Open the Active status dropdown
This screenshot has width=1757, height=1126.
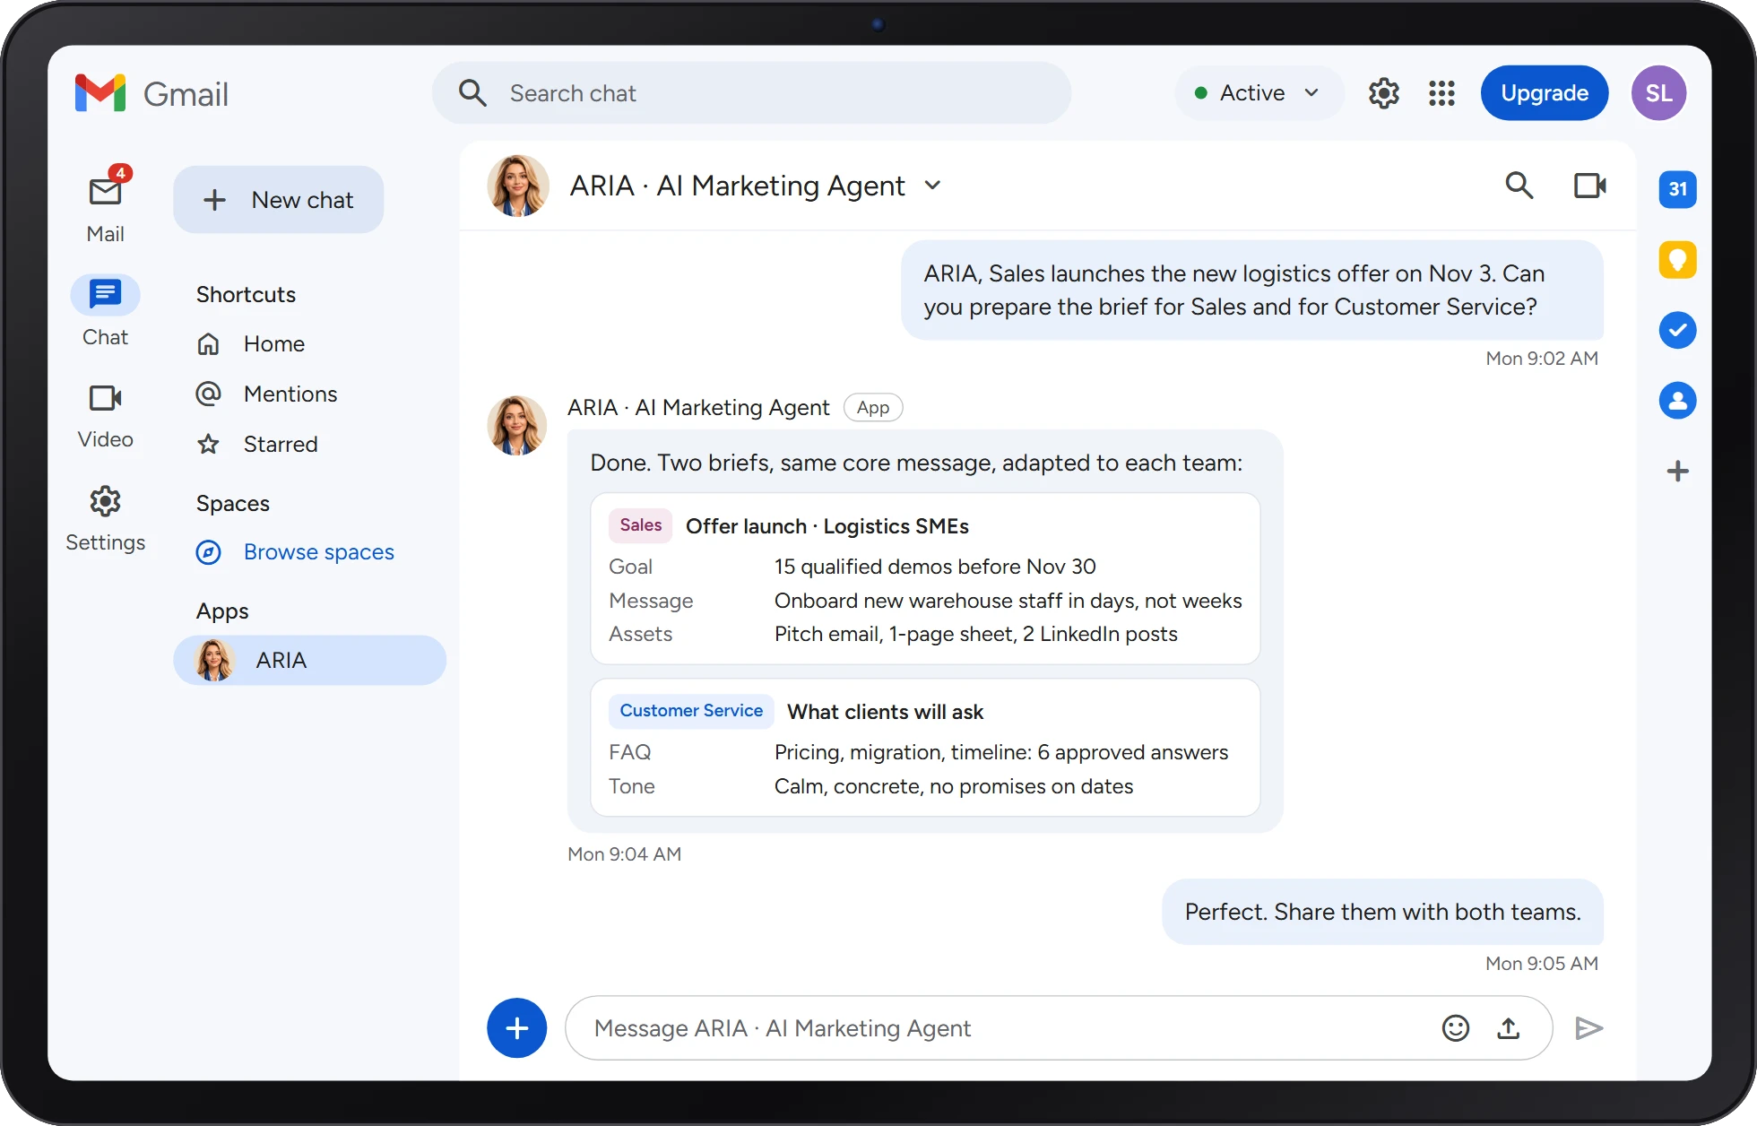click(1259, 93)
